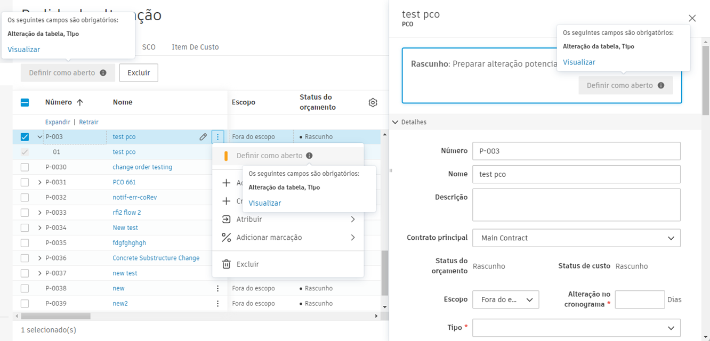Open column settings gear icon
Screen dimensions: 710x341
tap(373, 102)
